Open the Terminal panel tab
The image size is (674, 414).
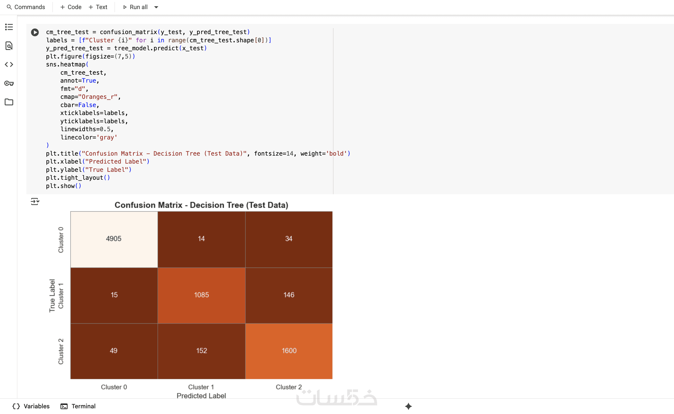(78, 406)
